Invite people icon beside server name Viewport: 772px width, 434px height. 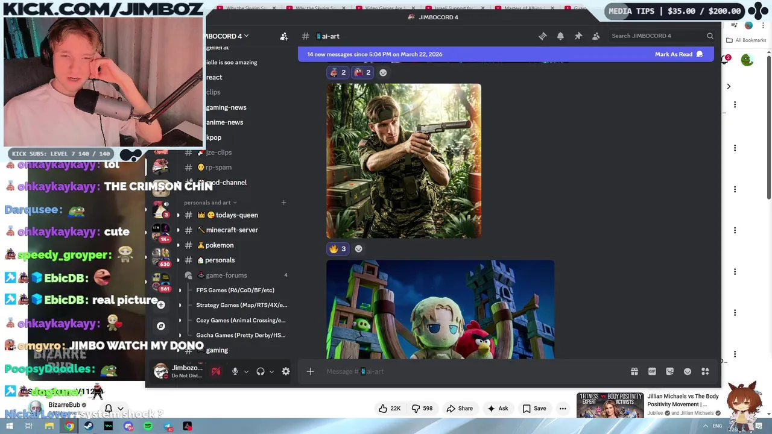click(x=284, y=36)
